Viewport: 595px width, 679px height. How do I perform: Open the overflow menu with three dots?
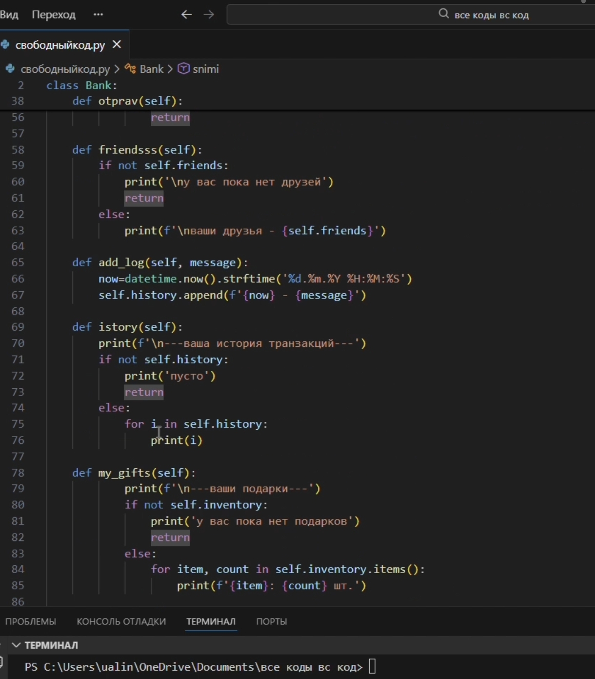click(x=98, y=15)
